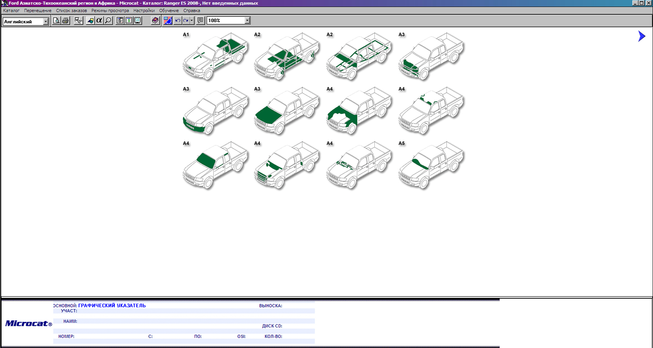Viewport: 653px width, 348px height.
Task: Select the A5 truck thumbnail
Action: [x=431, y=165]
